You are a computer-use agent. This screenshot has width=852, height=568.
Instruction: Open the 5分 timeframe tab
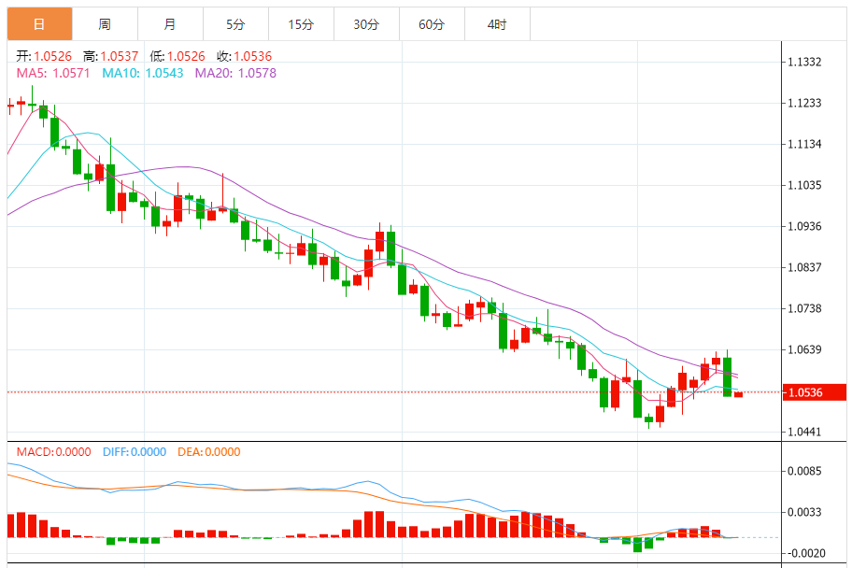[x=235, y=24]
